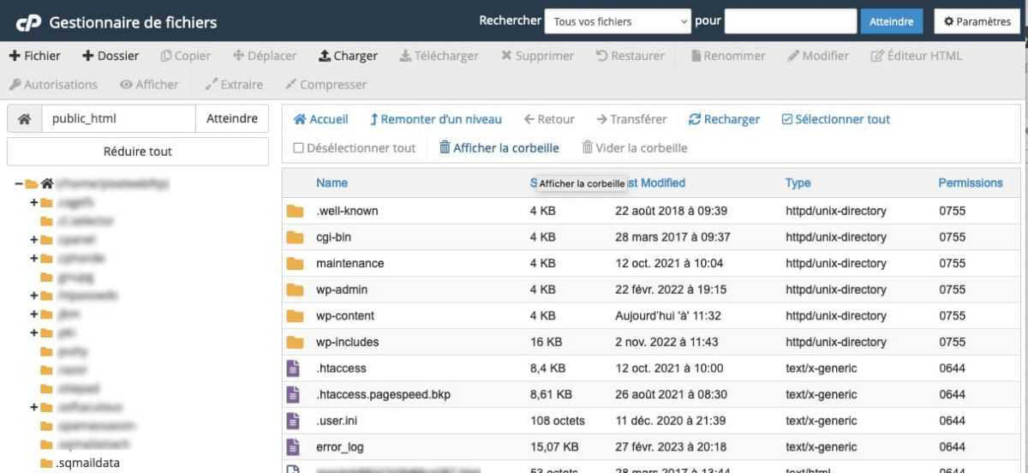Create a new file with Fichier

point(34,56)
